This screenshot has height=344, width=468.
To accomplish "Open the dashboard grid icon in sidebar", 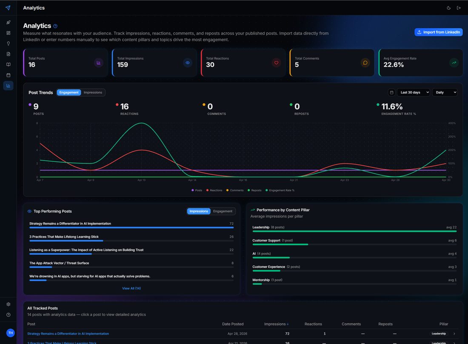I will tap(9, 33).
